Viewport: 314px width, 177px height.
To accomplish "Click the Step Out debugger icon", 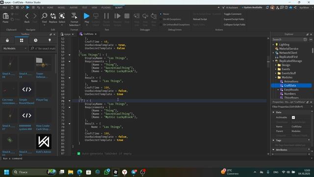I will 154,16.
